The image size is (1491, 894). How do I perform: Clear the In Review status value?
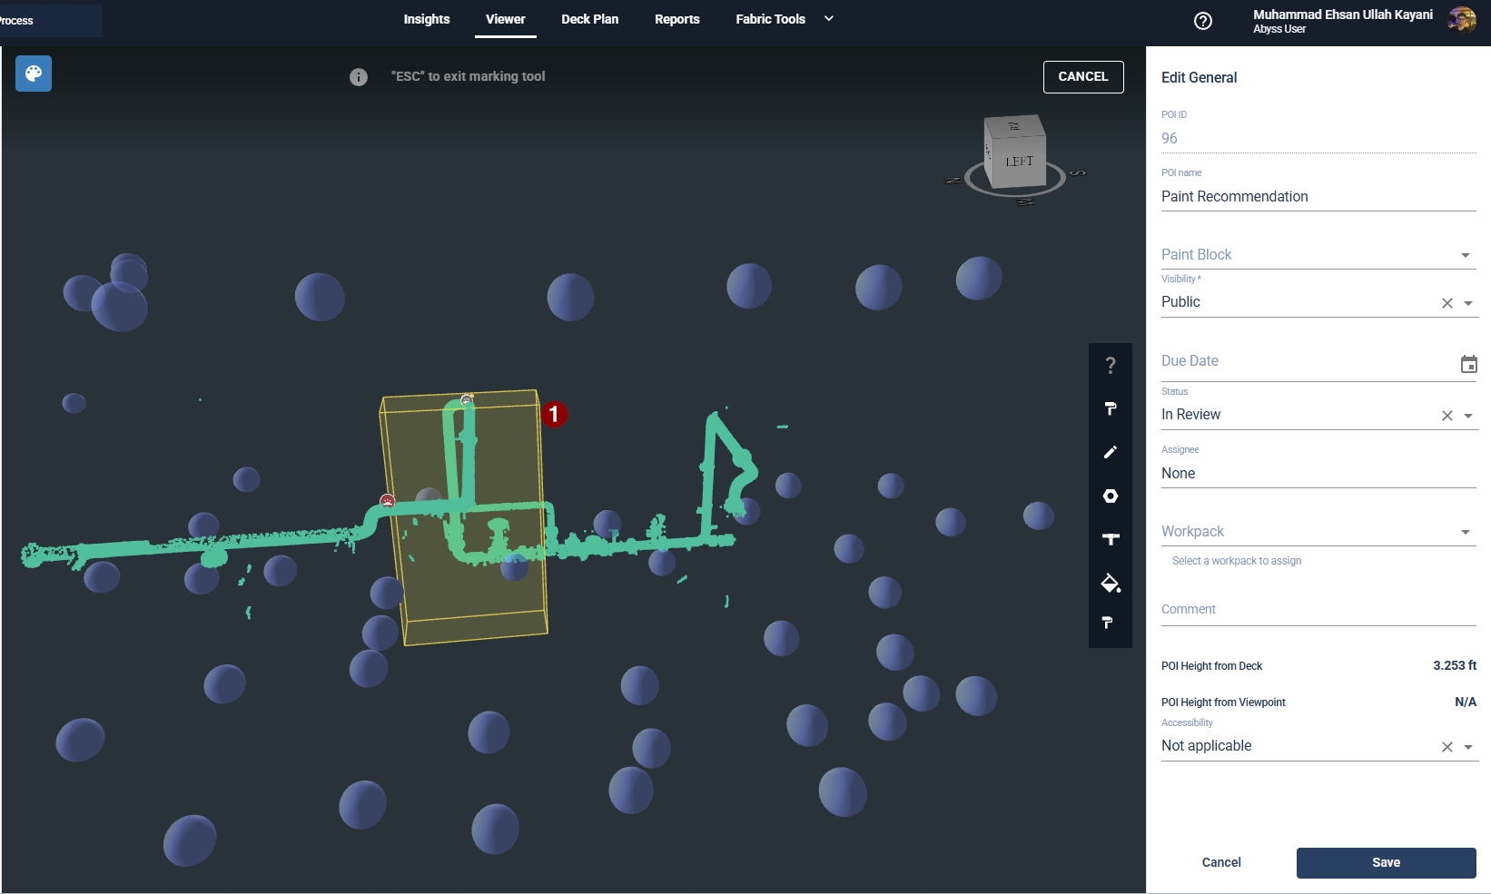(1447, 416)
